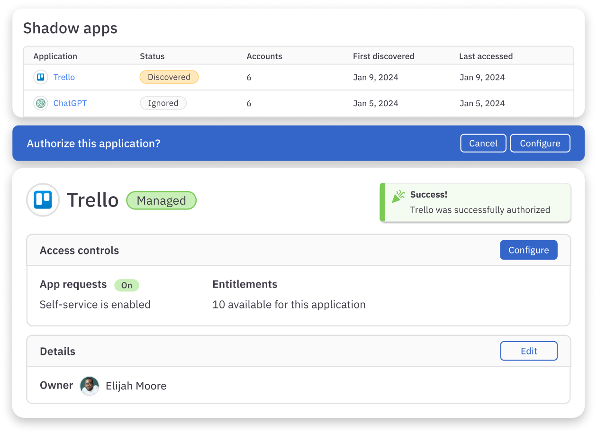Sort by First discovered column header
Viewport: 597px width, 434px height.
click(x=383, y=56)
